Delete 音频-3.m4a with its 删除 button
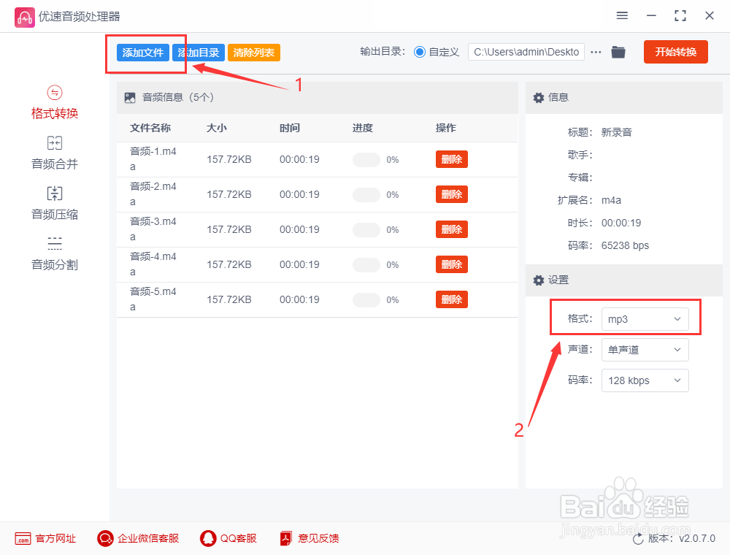730x555 pixels. click(x=452, y=229)
